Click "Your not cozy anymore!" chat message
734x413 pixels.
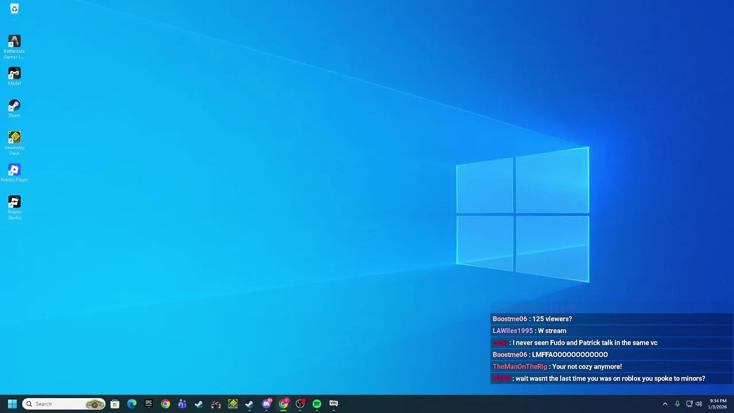587,367
